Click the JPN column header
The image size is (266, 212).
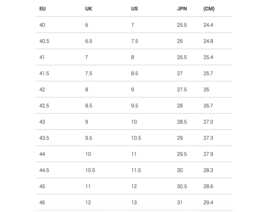pos(182,9)
